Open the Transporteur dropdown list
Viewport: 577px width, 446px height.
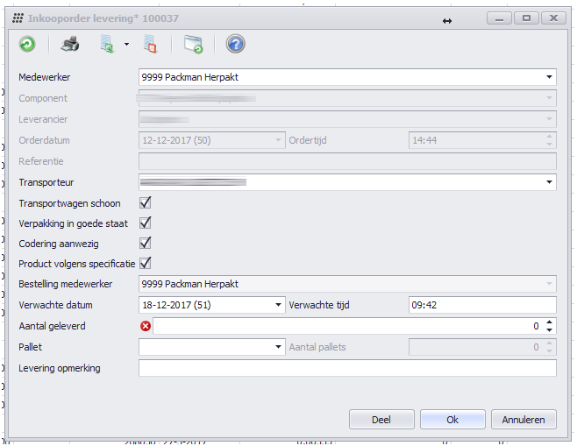click(549, 182)
